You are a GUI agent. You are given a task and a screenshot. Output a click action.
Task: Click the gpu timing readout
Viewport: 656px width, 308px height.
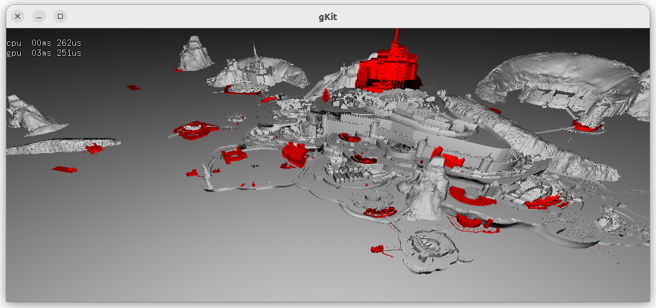pyautogui.click(x=44, y=53)
